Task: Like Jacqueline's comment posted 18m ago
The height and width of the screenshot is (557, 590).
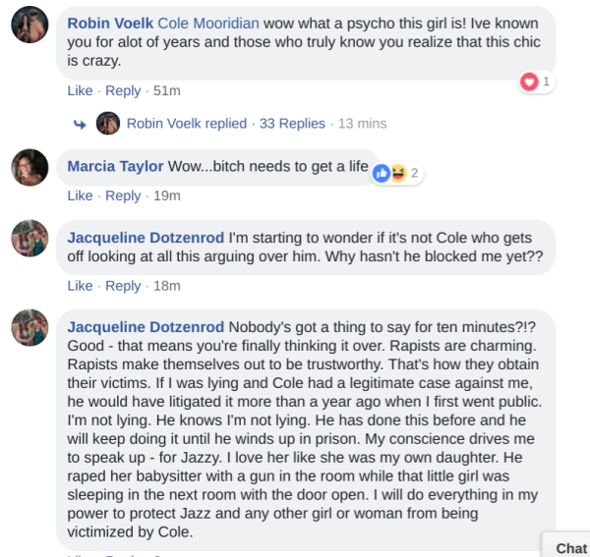Action: coord(80,286)
